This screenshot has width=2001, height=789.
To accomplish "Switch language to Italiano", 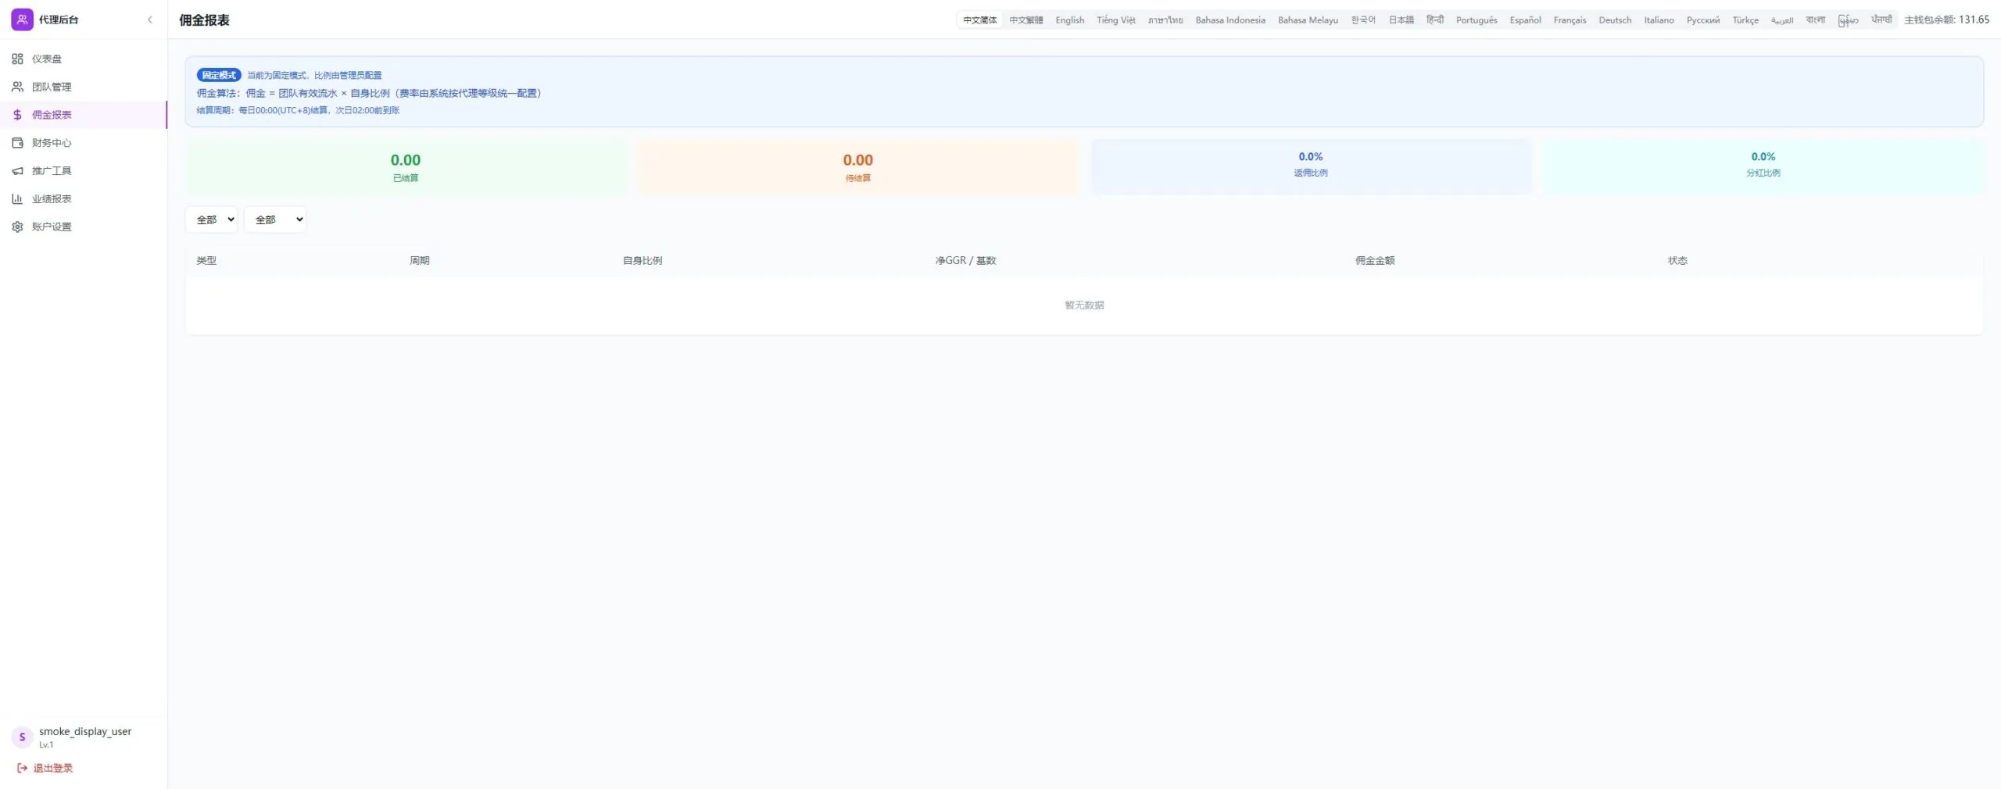I will pos(1659,20).
